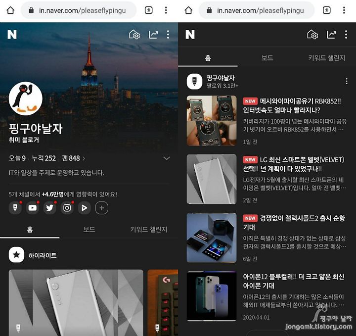Click profile name 핑구야날자 heading
The height and width of the screenshot is (336, 356).
(x=36, y=129)
